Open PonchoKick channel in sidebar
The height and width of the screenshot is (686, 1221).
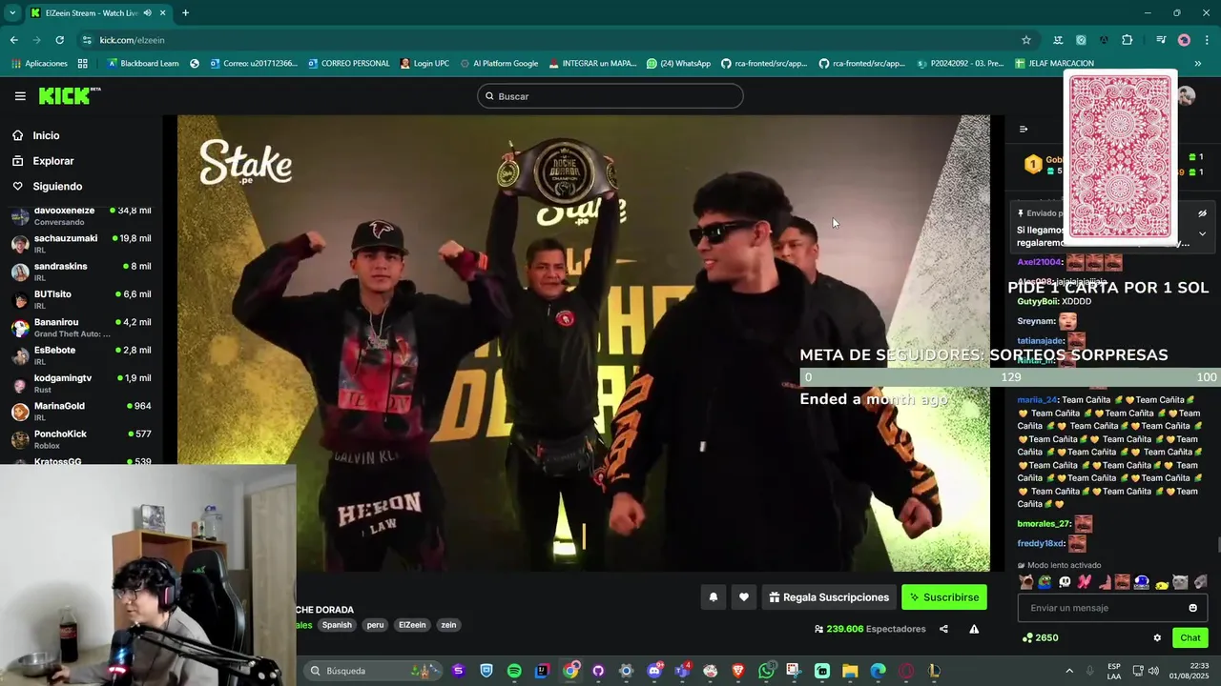(x=81, y=438)
